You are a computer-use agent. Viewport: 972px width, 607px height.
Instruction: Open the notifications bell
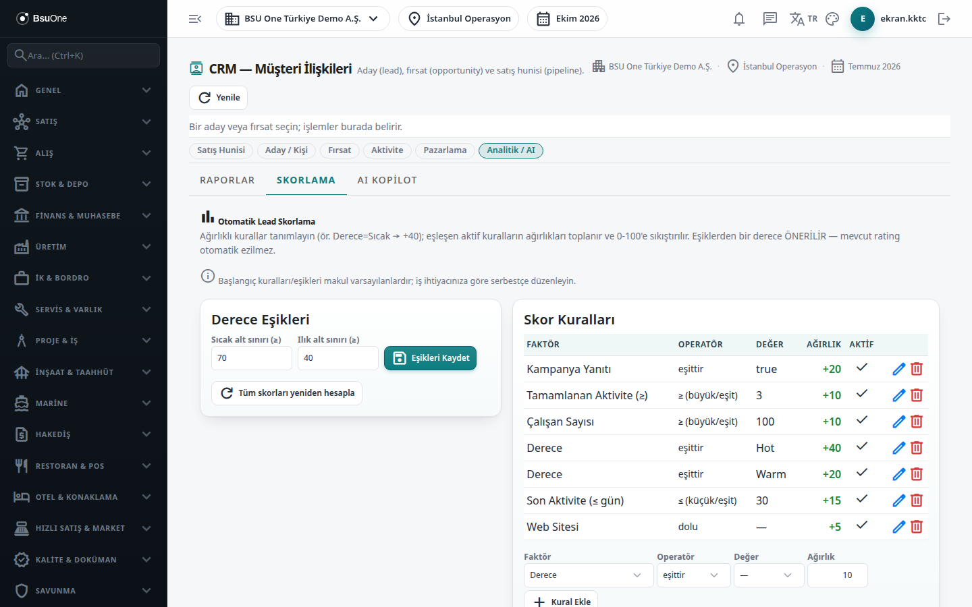739,19
